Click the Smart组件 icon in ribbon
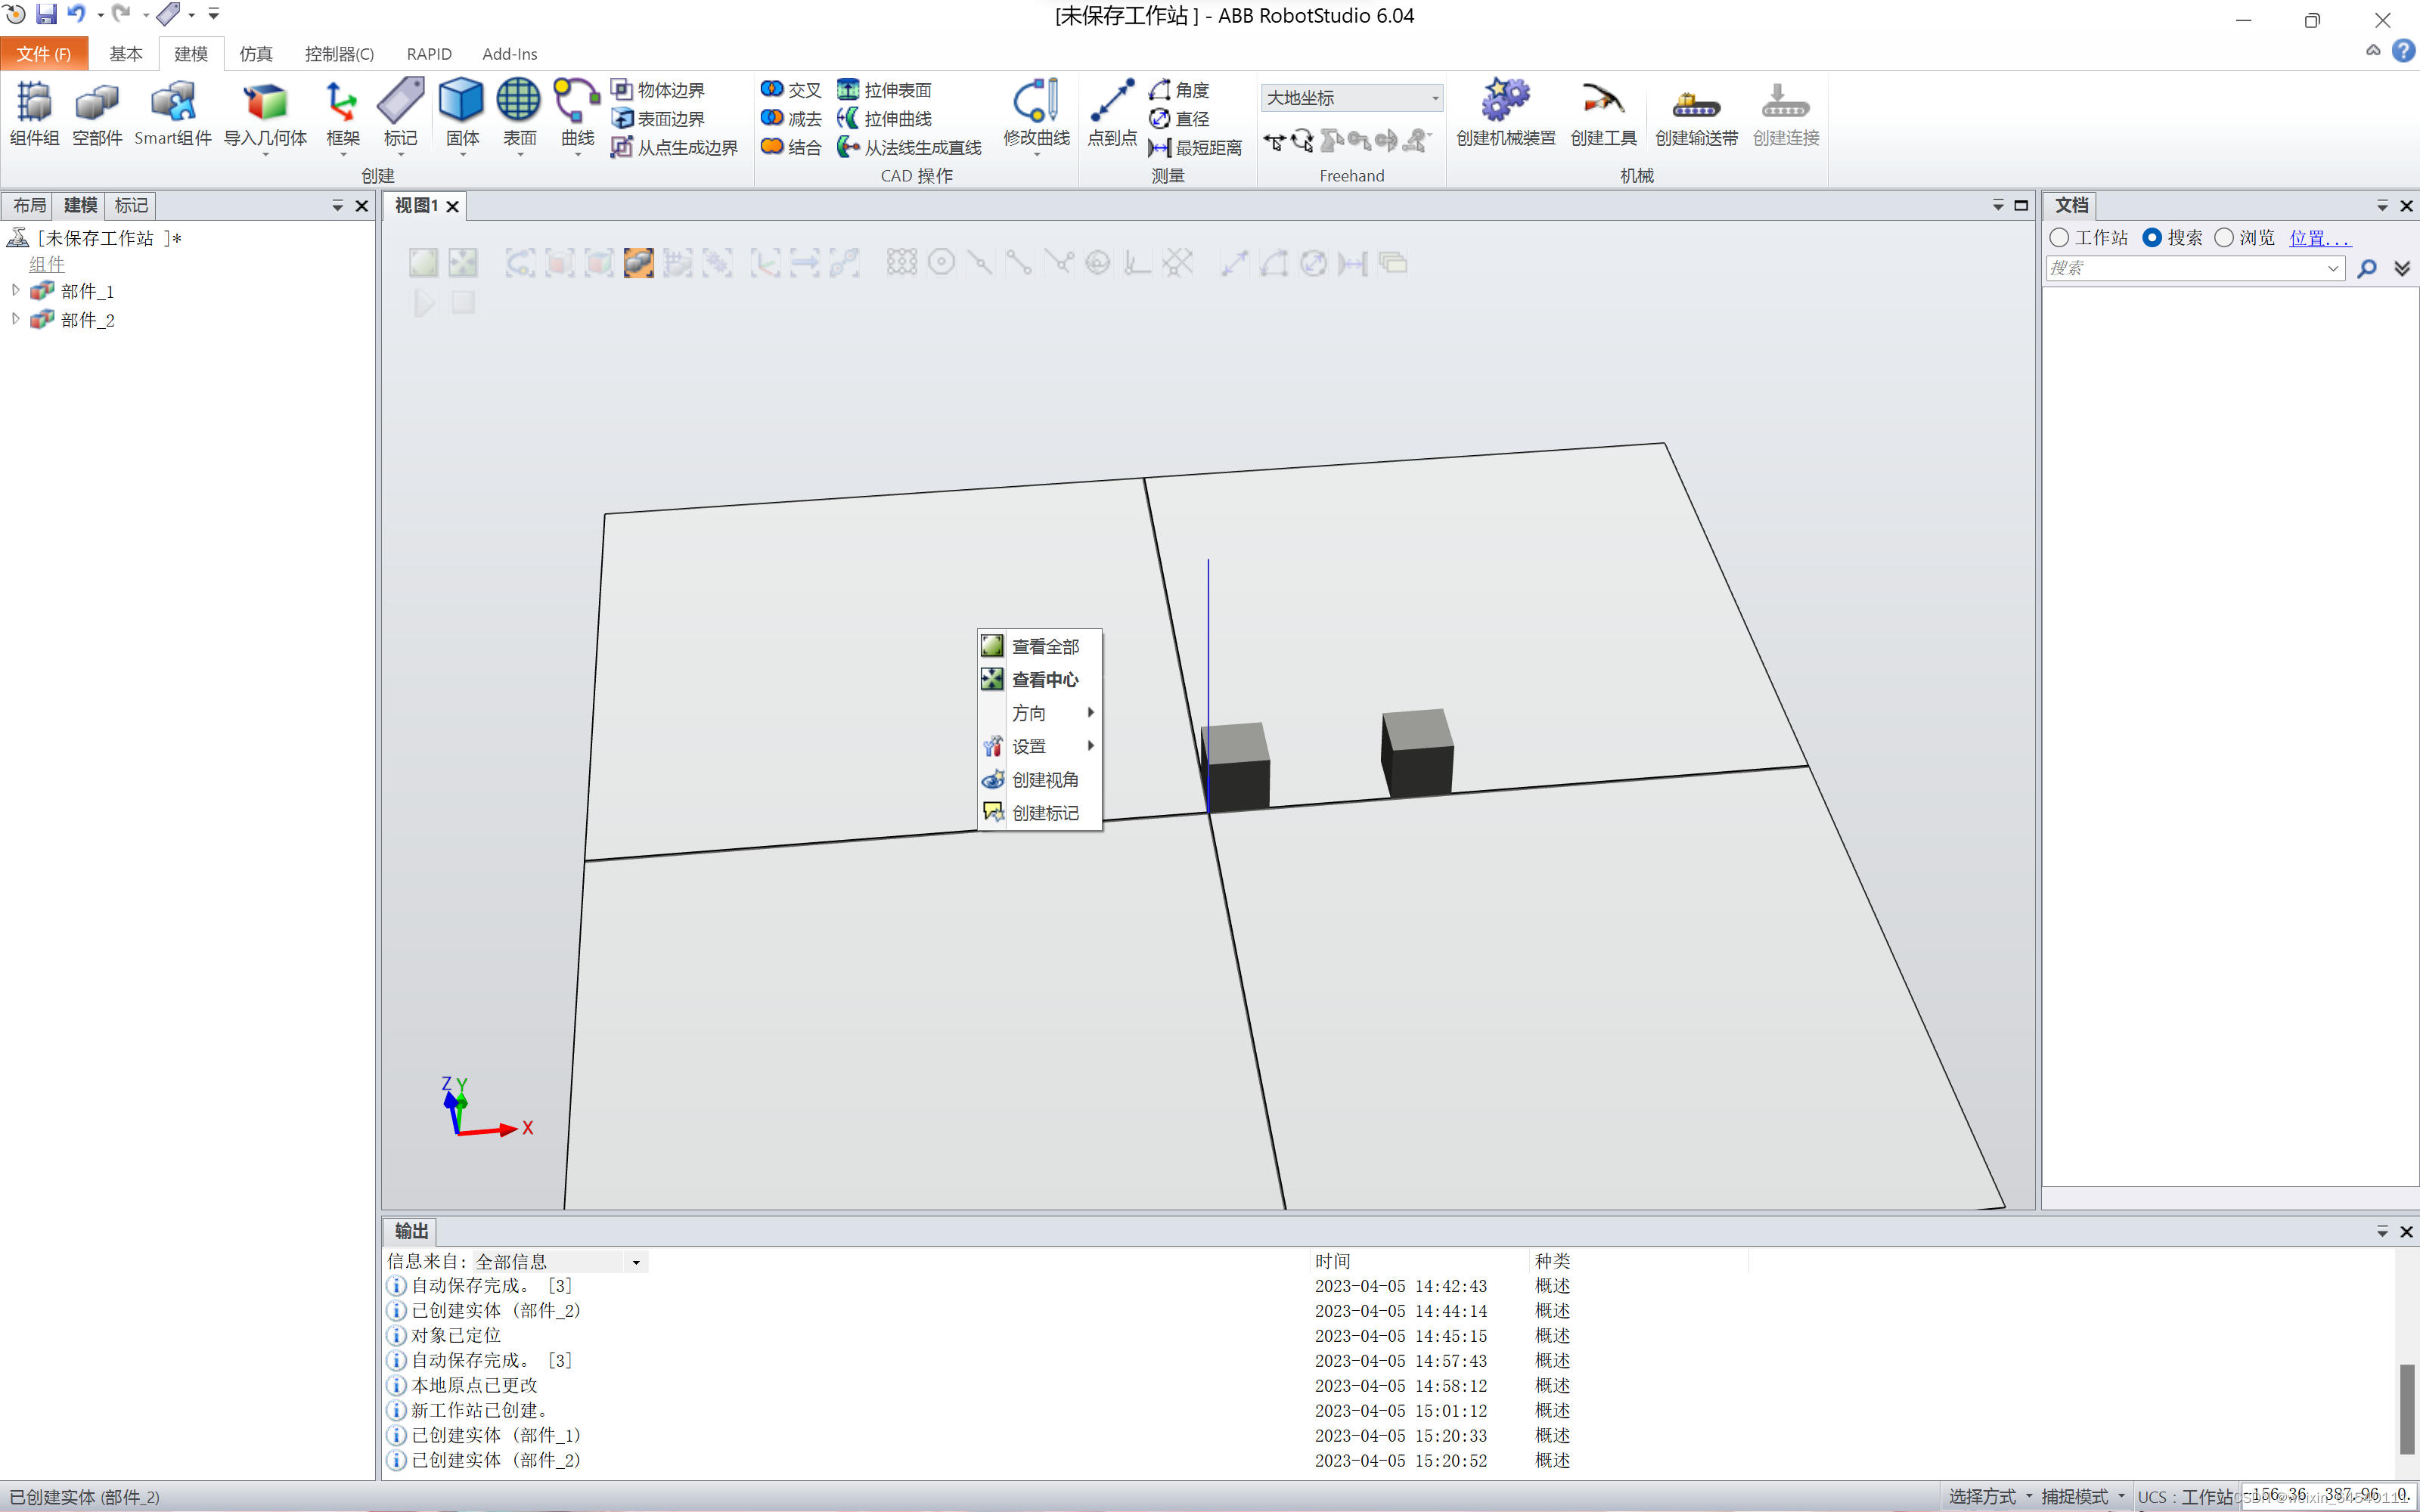Image resolution: width=2420 pixels, height=1512 pixels. click(172, 112)
